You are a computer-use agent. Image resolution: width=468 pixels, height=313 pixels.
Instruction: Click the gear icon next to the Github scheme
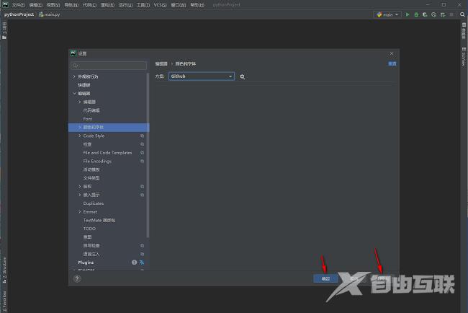click(x=243, y=76)
